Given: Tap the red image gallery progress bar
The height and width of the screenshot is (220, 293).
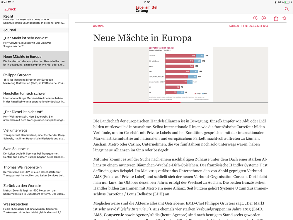Looking at the screenshot, I should tap(137, 102).
